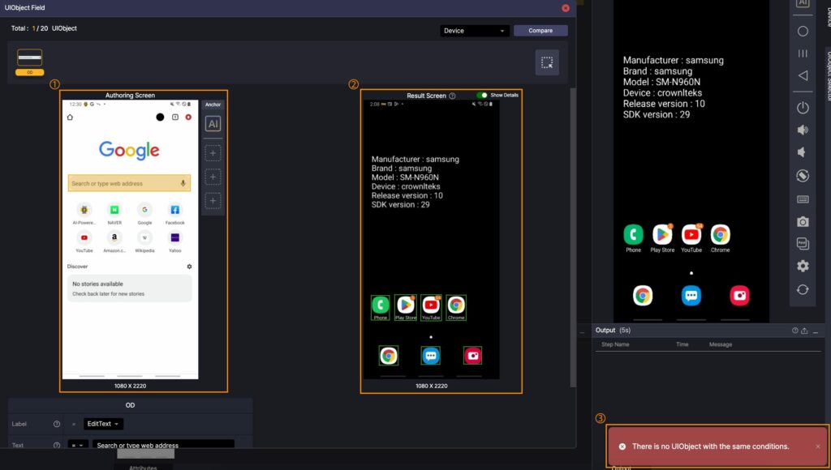The image size is (831, 470).
Task: Click Chrome labeled app in Result Screen
Action: coord(456,308)
